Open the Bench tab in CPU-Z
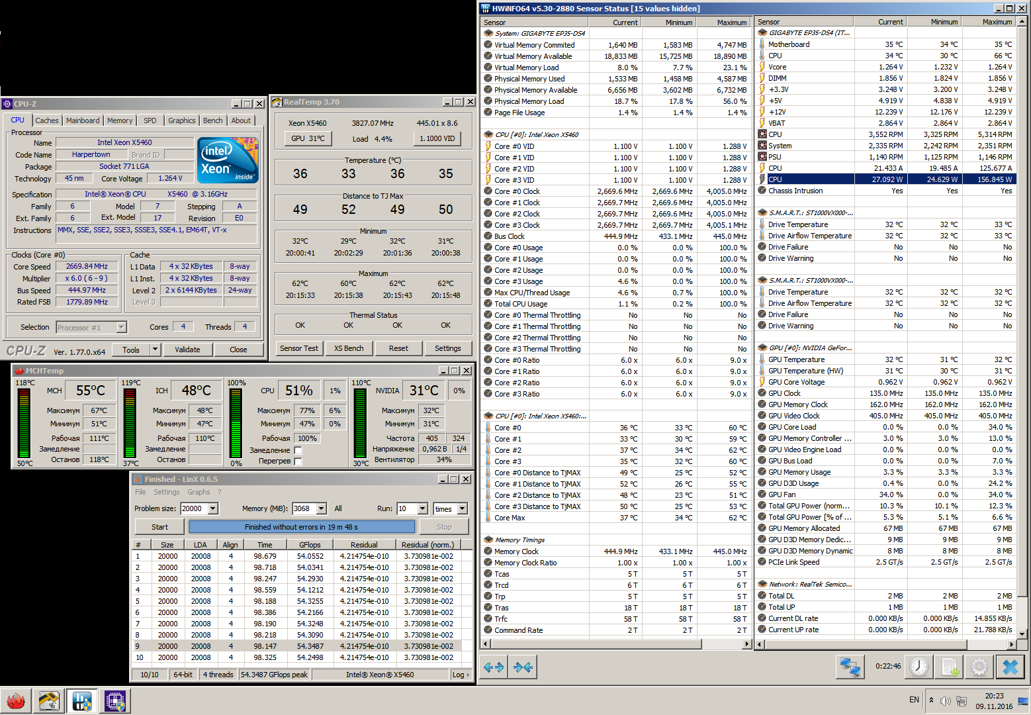1031x715 pixels. tap(213, 120)
